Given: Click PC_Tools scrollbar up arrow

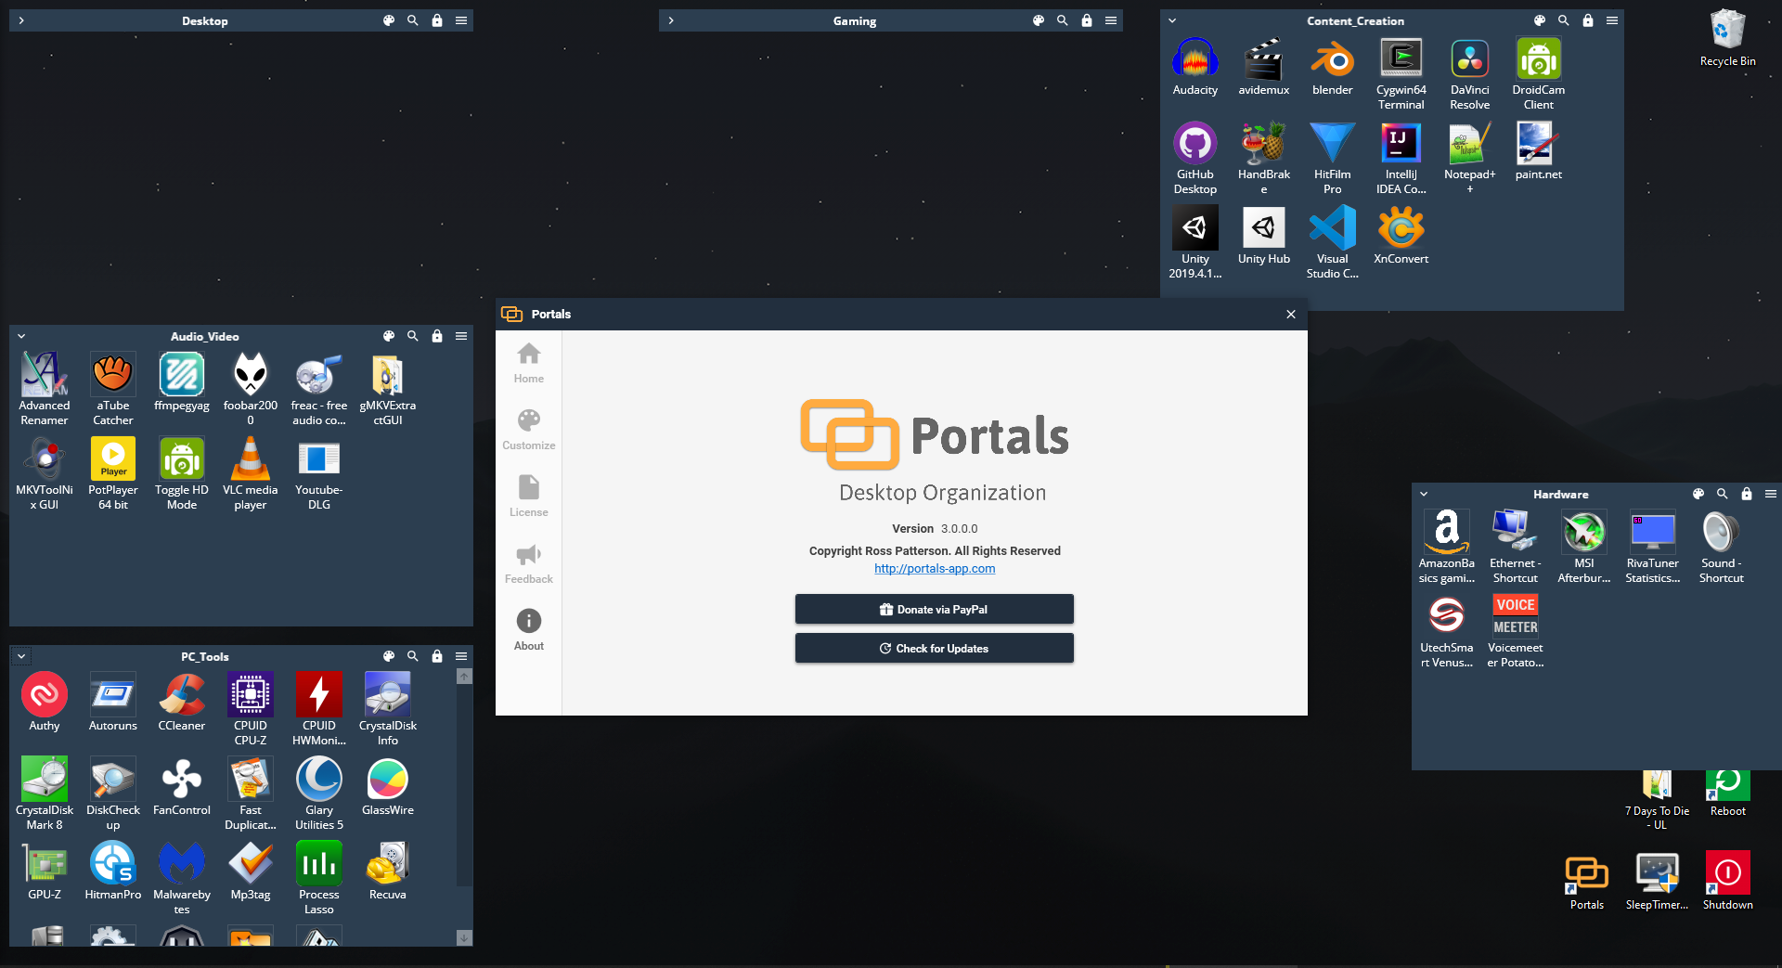Looking at the screenshot, I should [x=465, y=677].
